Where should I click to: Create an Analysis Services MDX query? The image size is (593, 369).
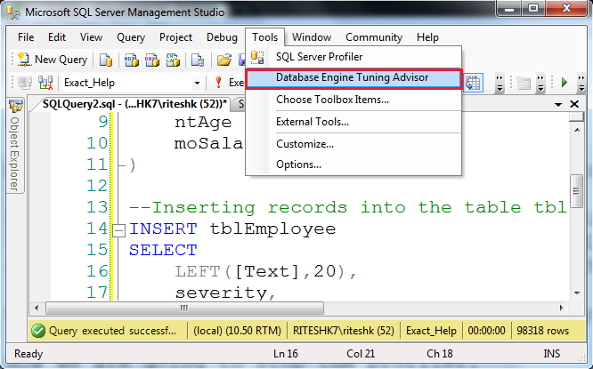pos(131,60)
